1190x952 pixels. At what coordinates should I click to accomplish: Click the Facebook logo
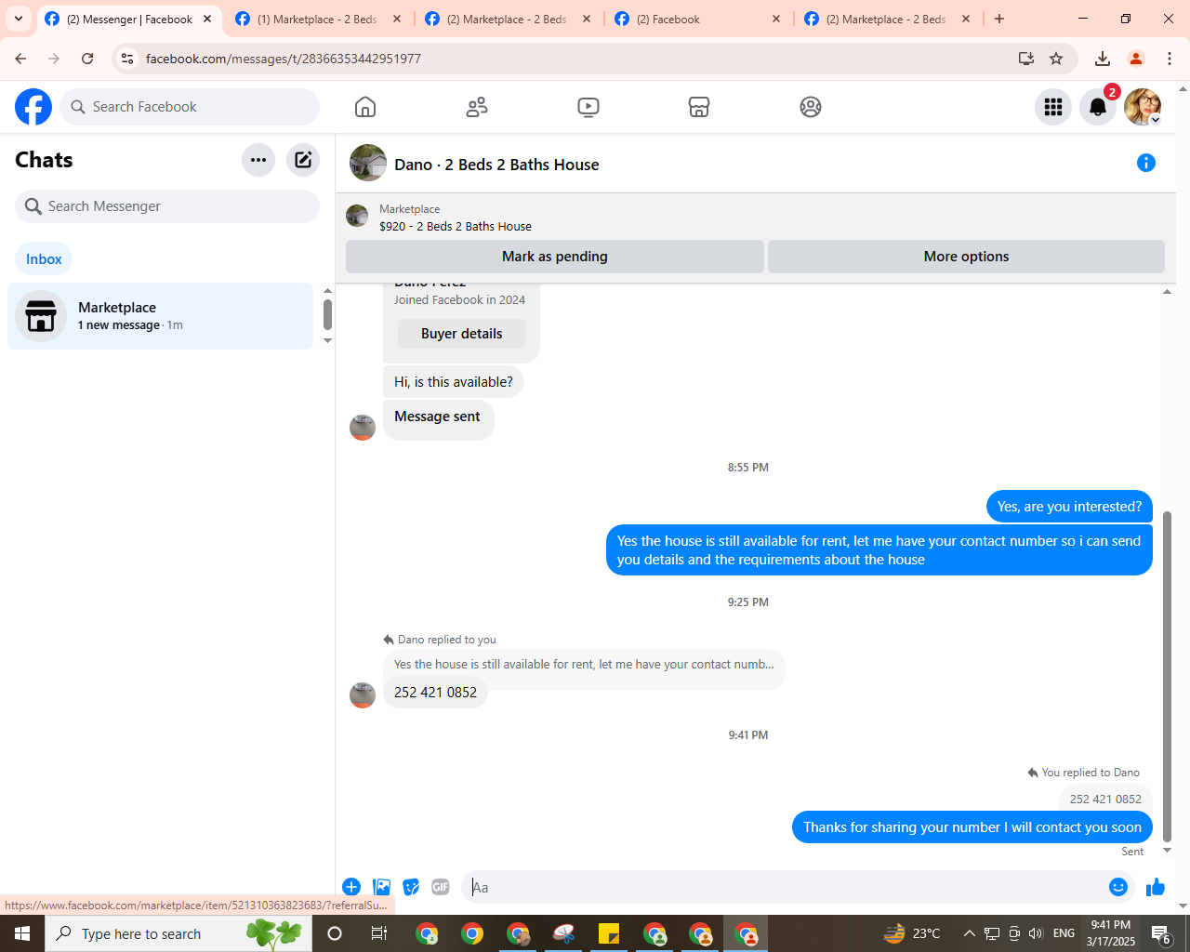pos(33,107)
